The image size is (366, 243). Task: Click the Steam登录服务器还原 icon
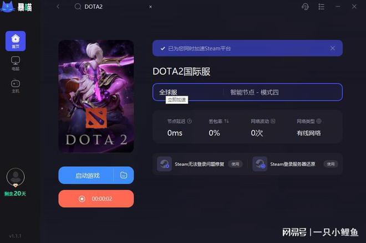click(260, 164)
